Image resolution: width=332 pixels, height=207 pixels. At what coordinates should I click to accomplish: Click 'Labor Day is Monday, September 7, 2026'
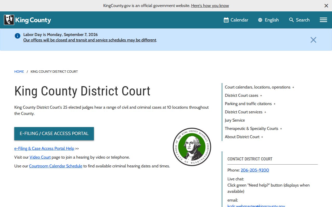[60, 35]
